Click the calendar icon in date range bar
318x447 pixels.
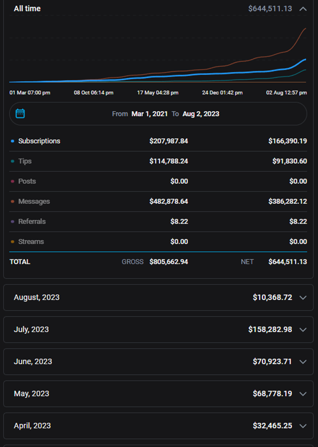pyautogui.click(x=20, y=114)
